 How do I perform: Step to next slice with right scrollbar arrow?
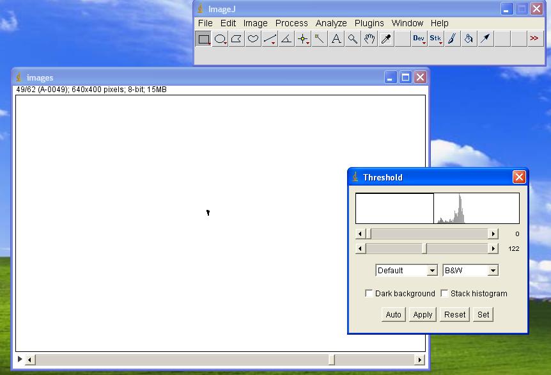[419, 360]
